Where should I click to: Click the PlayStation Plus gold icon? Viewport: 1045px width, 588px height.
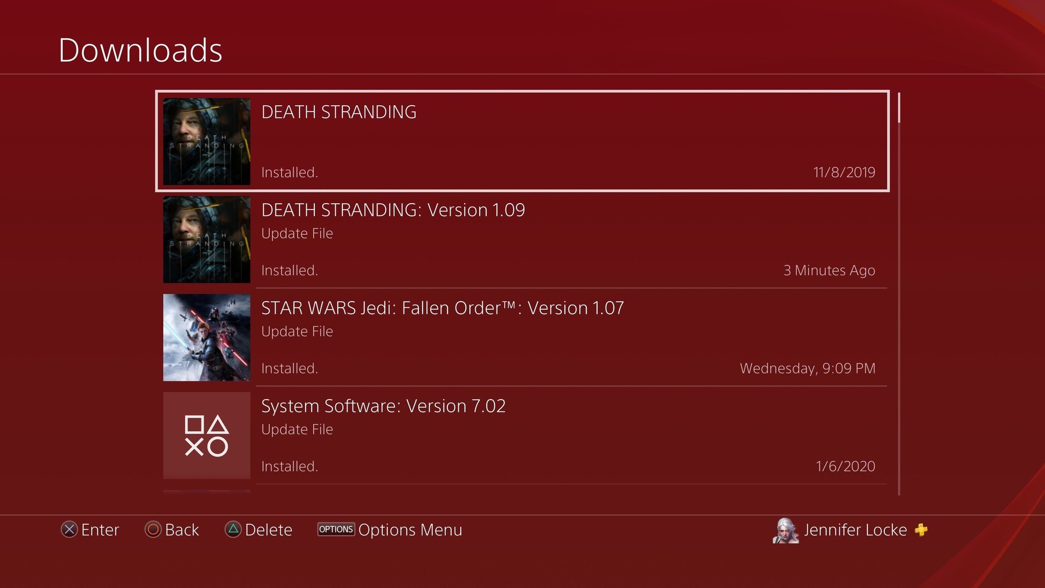[x=922, y=530]
